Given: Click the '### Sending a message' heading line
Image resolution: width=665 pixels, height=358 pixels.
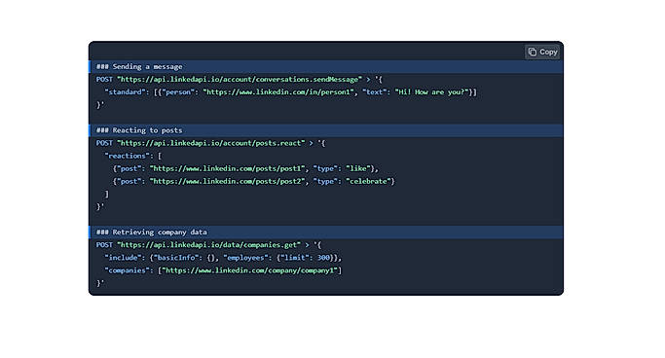Looking at the screenshot, I should pyautogui.click(x=326, y=66).
